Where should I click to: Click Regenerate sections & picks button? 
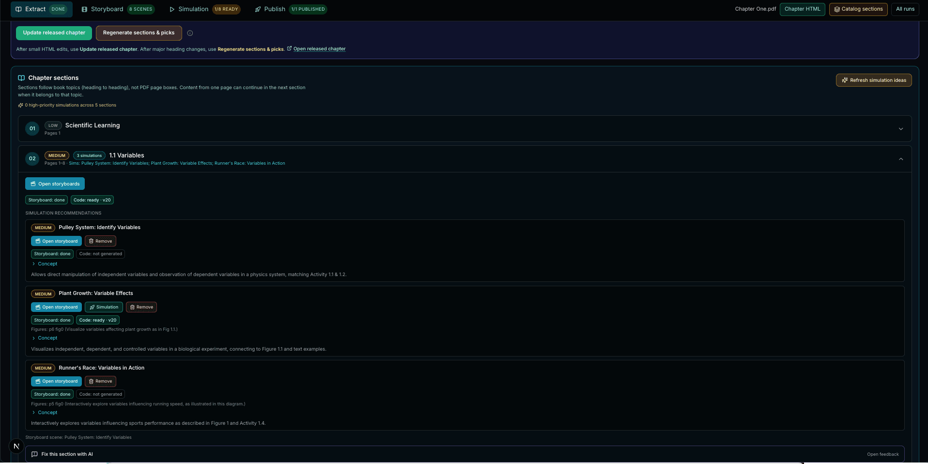click(x=139, y=33)
